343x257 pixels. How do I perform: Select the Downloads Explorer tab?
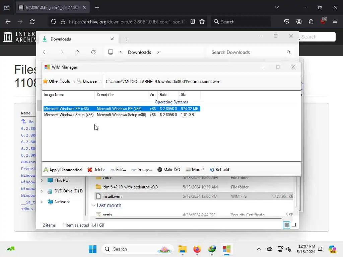pyautogui.click(x=79, y=39)
